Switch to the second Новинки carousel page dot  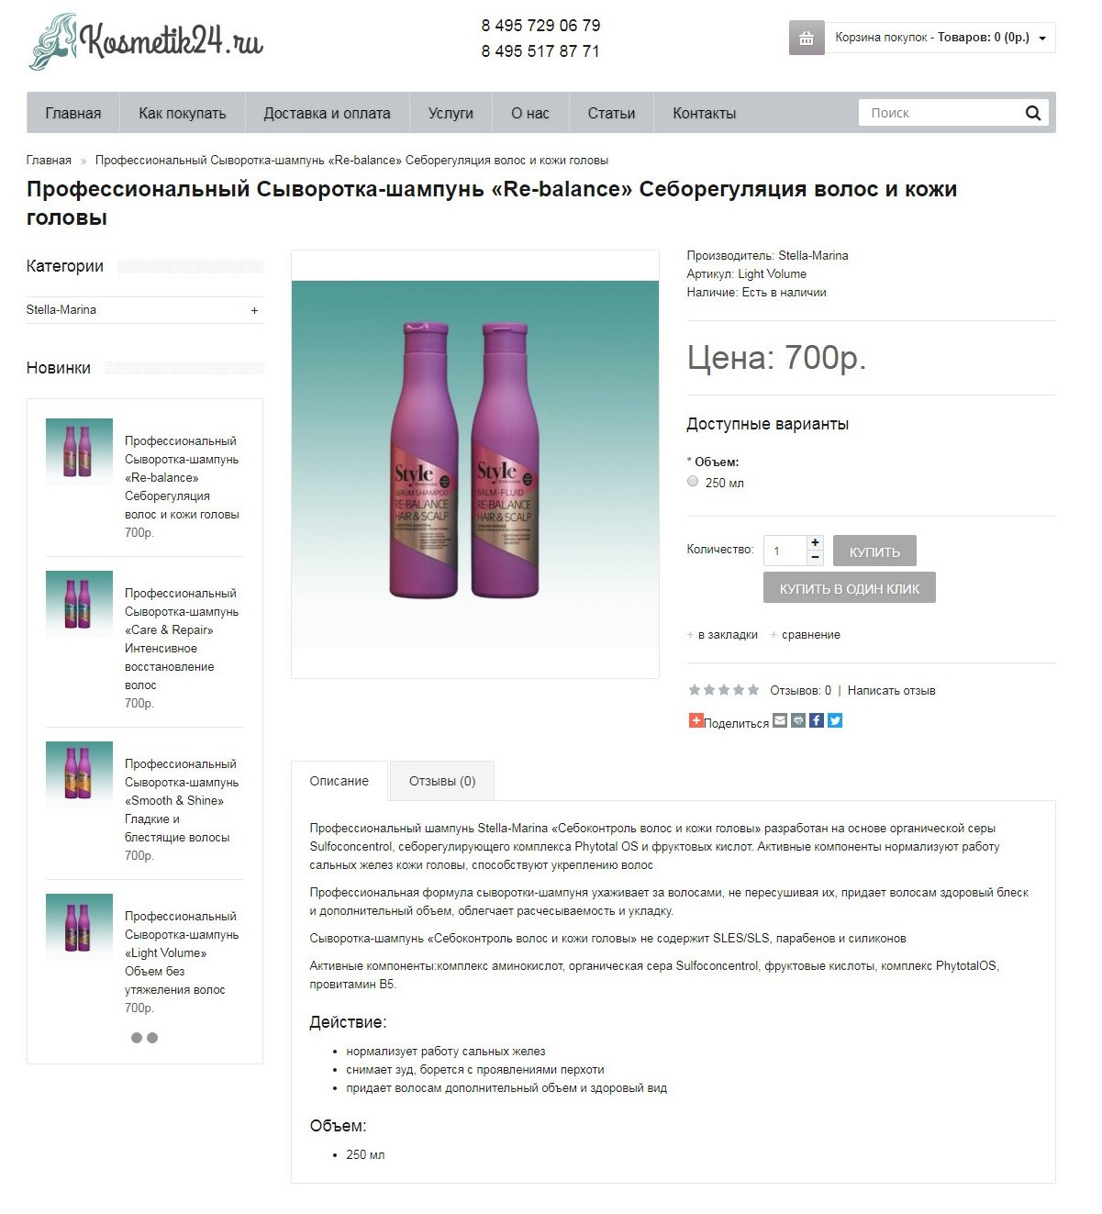[x=152, y=1038]
